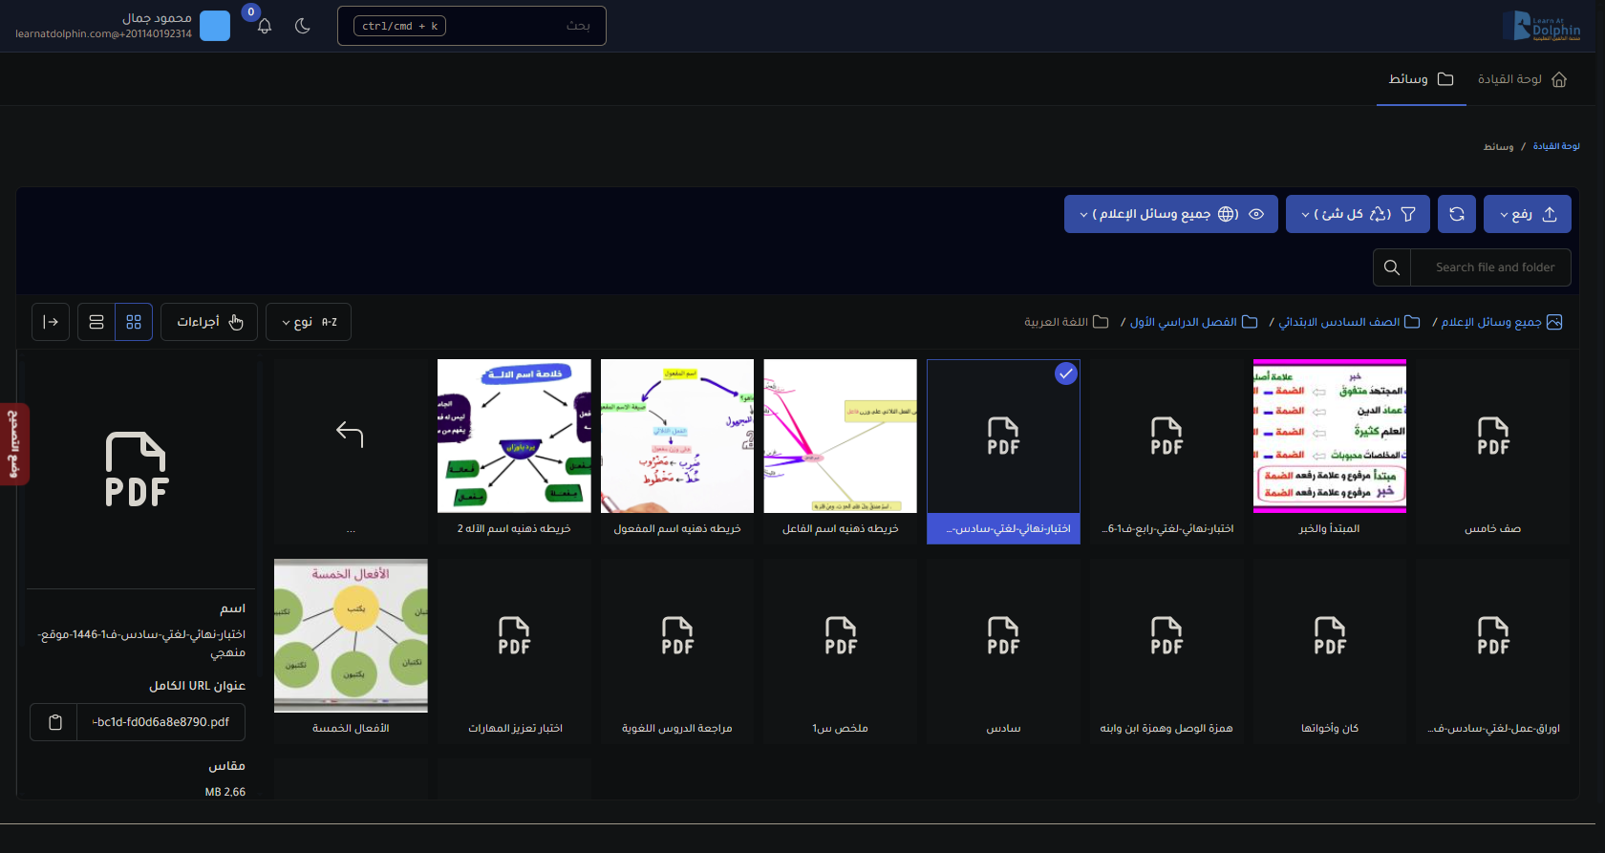Click the search magnifier icon

[x=1392, y=267]
